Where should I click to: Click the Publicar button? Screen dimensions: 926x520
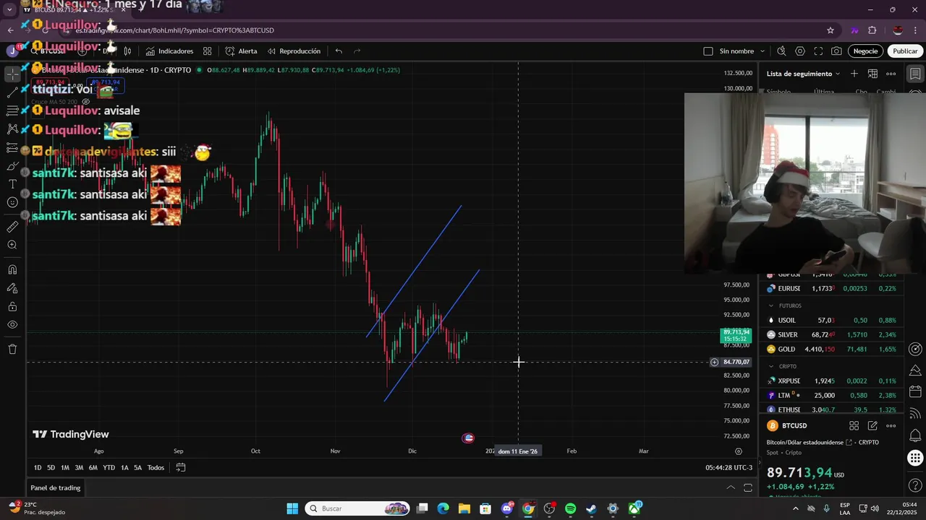click(x=905, y=51)
